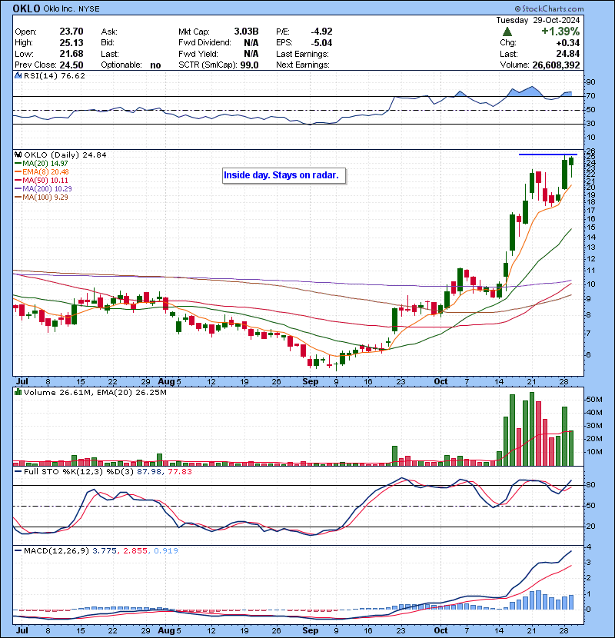Click the Oklo Inc. NYSE company name
615x638 pixels.
71,8
